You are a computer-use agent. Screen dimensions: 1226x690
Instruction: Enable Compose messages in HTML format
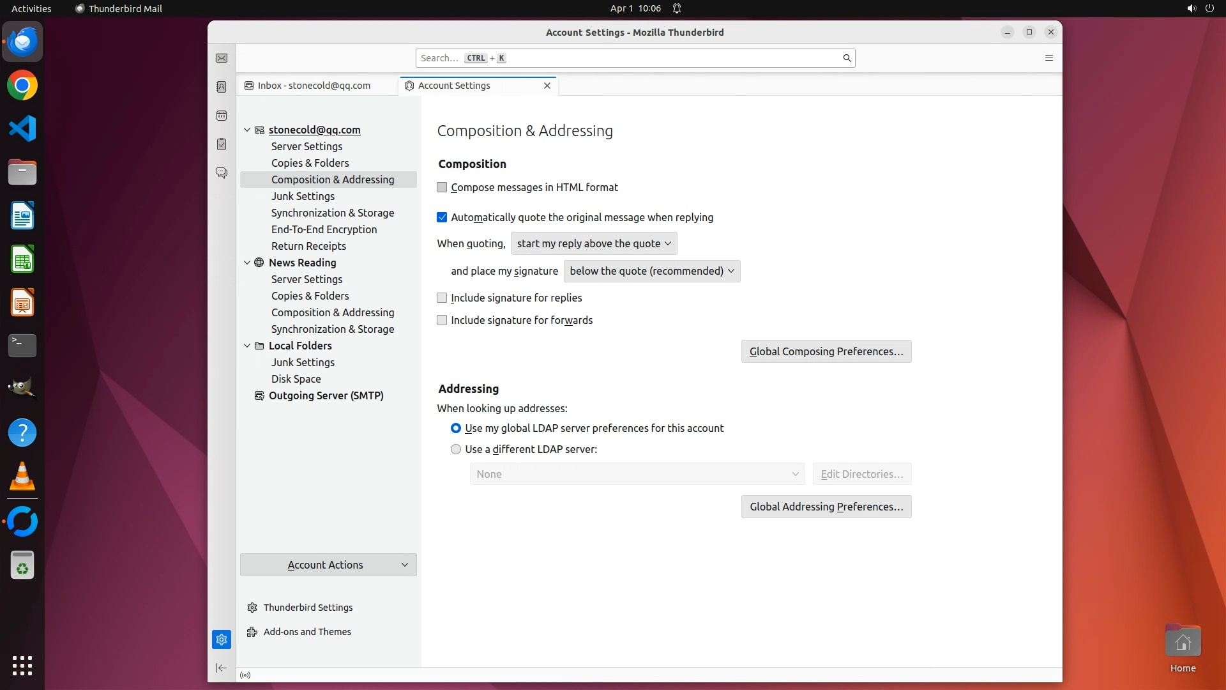[x=442, y=187]
